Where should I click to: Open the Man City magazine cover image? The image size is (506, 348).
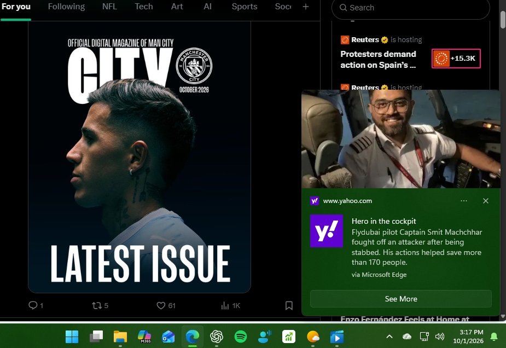(x=139, y=157)
